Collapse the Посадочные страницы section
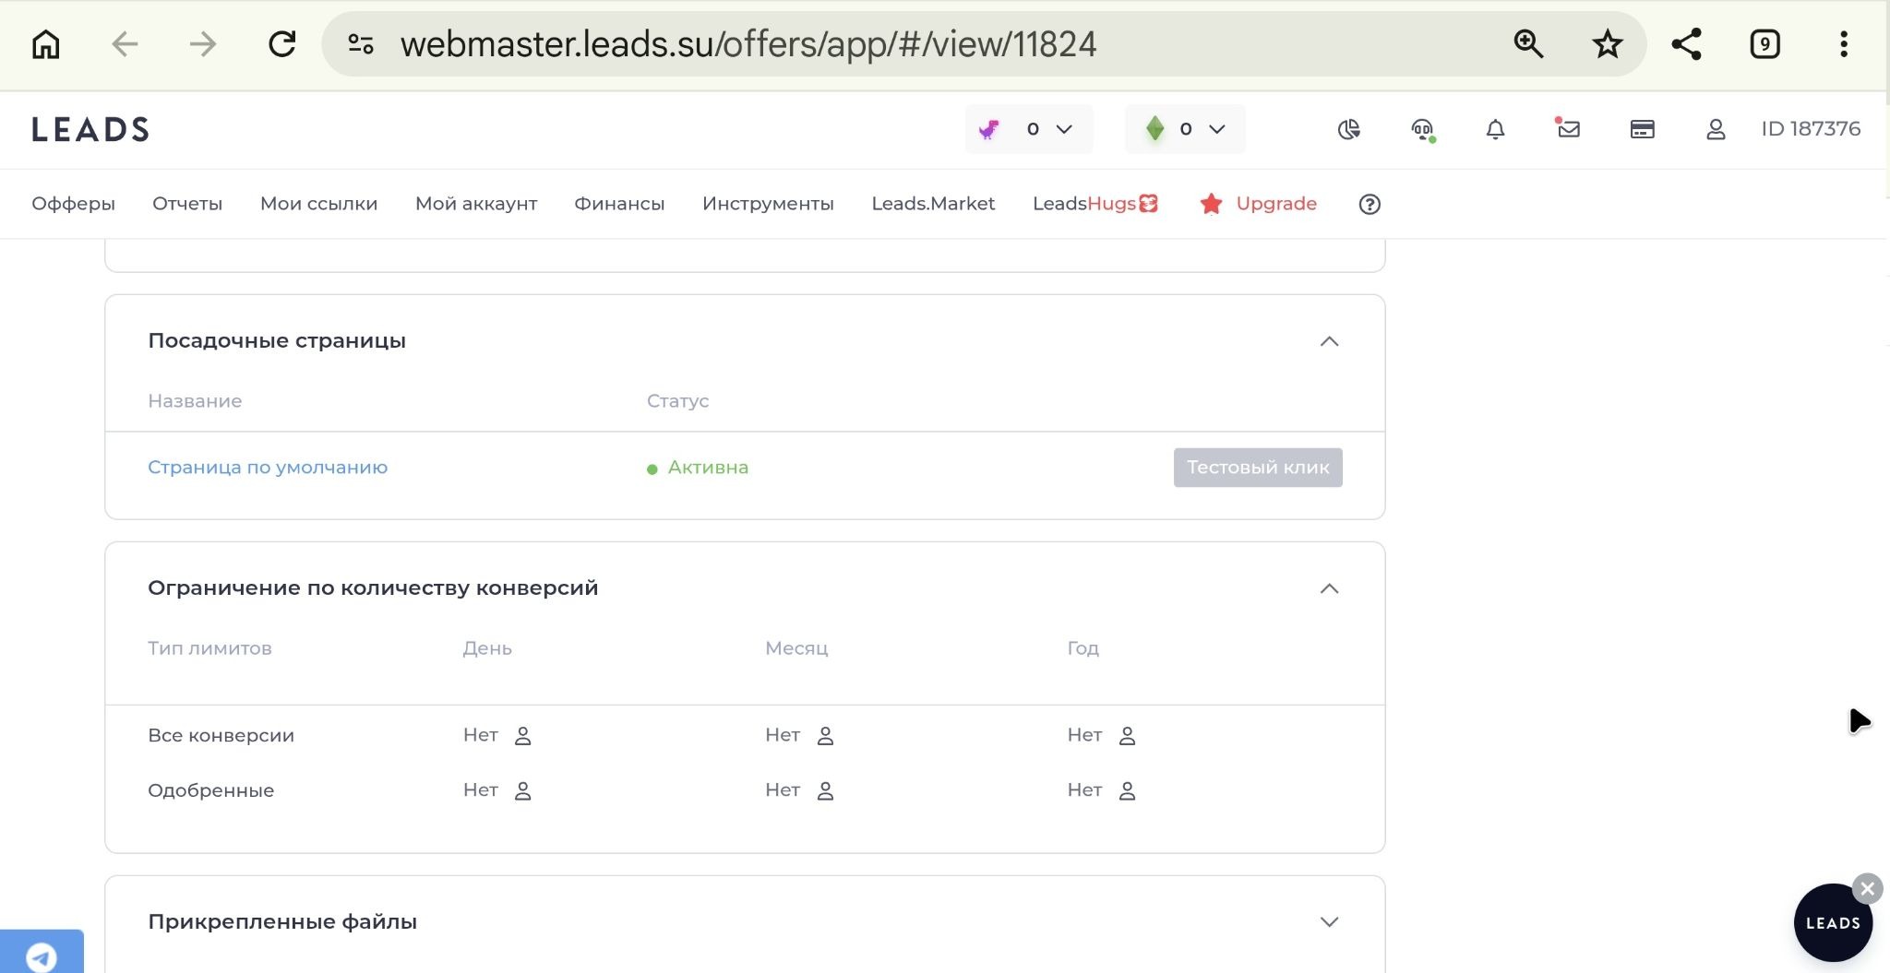Viewport: 1890px width, 973px height. 1329,341
